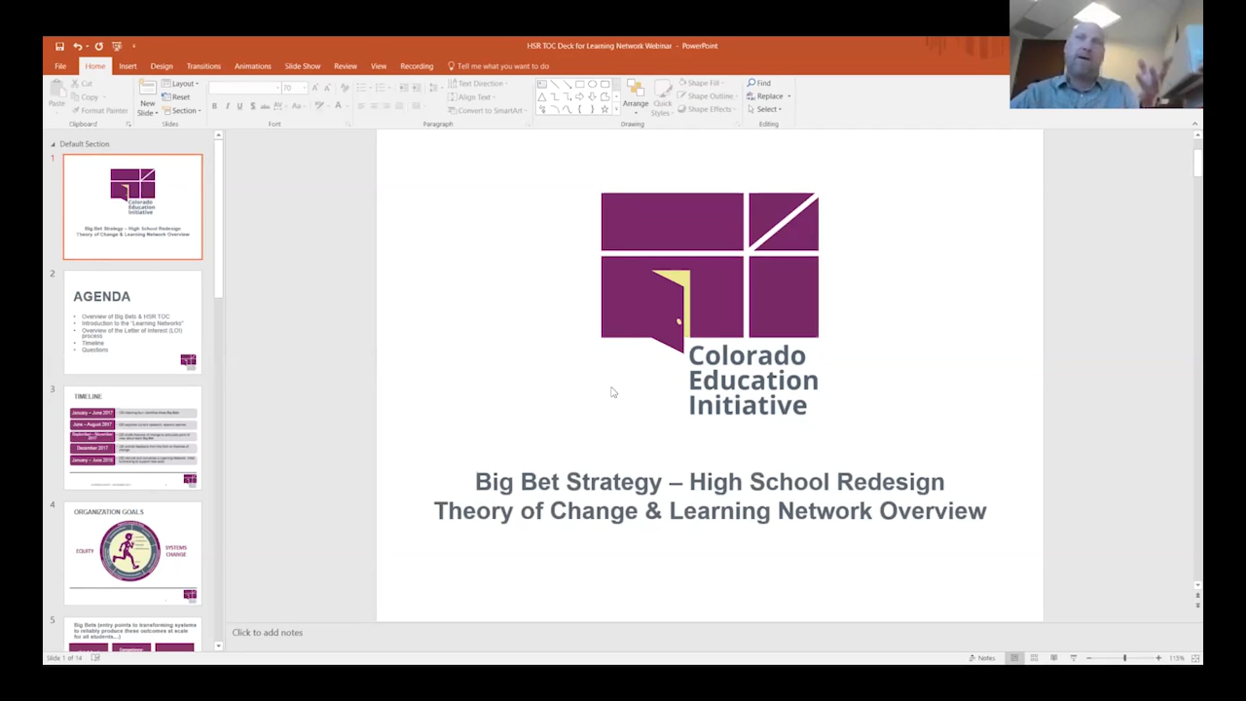Click the Shape Outline button
Screen dimensions: 1246x701
click(x=708, y=96)
